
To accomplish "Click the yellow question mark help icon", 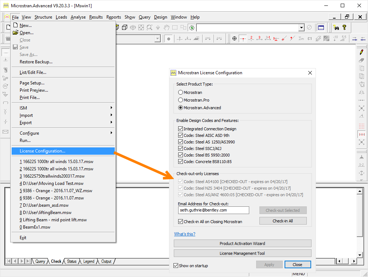I will (344, 27).
